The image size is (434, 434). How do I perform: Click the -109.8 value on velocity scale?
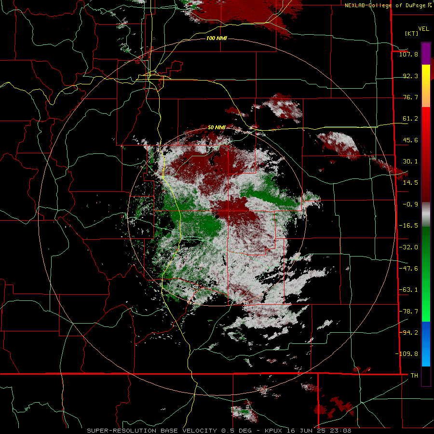click(x=407, y=354)
